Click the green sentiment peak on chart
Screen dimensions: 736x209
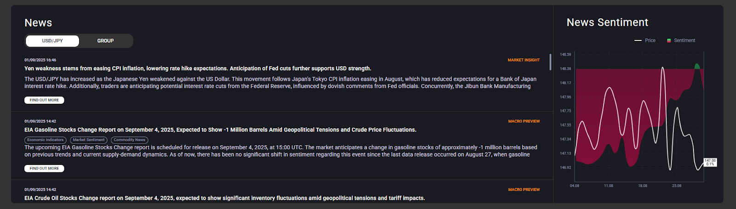pos(697,67)
